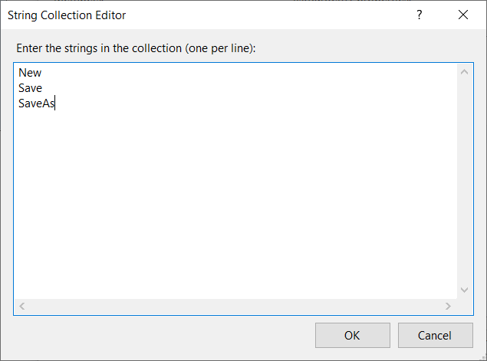
Task: Place cursor on the "SaveAs" line
Action: click(37, 105)
